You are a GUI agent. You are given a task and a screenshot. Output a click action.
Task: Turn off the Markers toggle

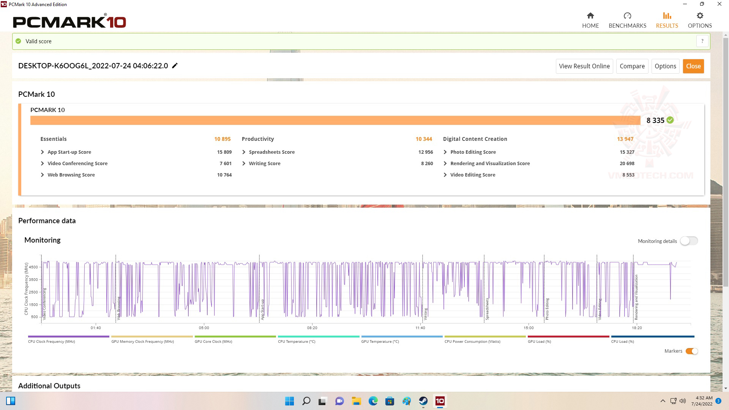[x=691, y=351]
